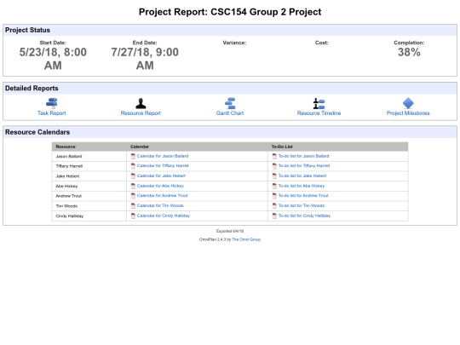Open To-do list for Cindy Halliday
This screenshot has width=460, height=345.
click(304, 216)
